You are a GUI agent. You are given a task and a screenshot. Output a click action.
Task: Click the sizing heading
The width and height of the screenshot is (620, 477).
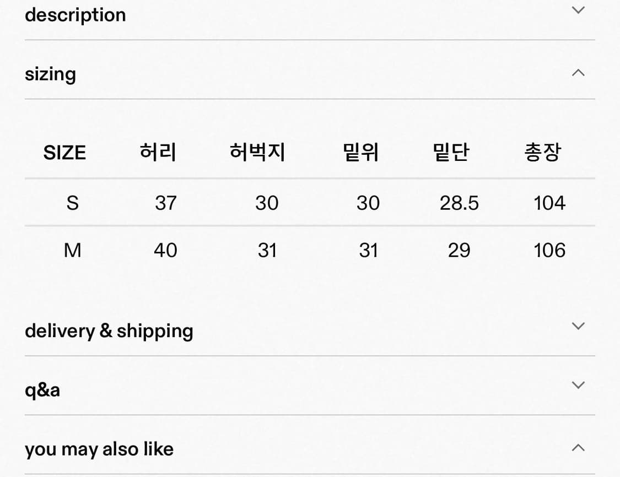(x=50, y=74)
